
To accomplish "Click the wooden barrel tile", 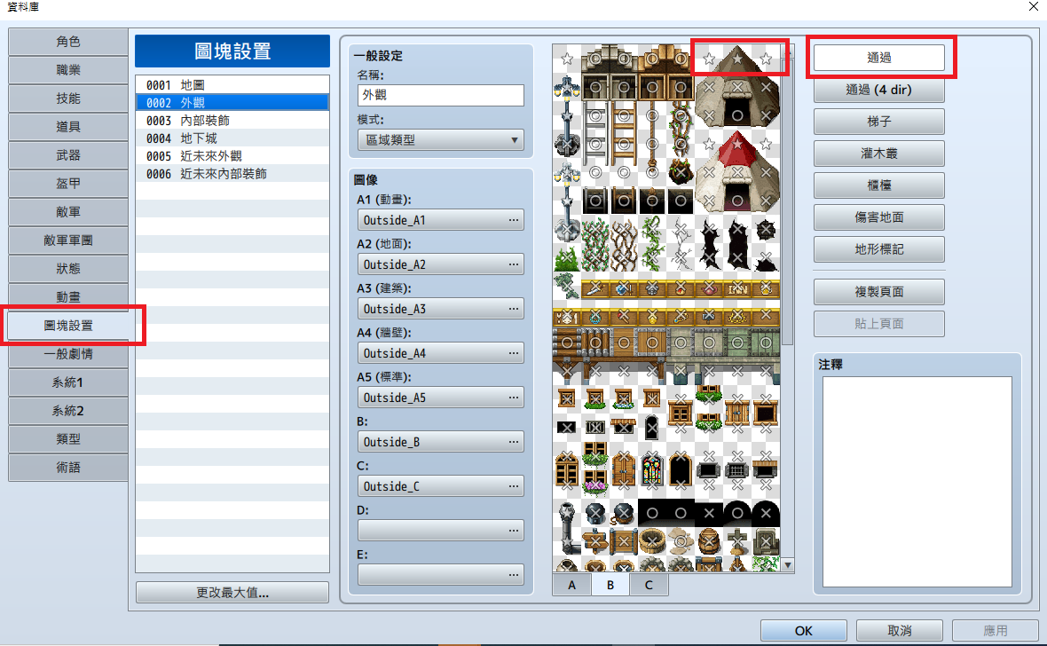I will pos(708,541).
